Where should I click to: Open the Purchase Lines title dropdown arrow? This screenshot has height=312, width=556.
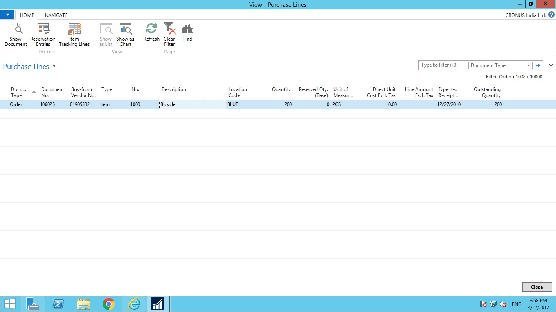54,67
